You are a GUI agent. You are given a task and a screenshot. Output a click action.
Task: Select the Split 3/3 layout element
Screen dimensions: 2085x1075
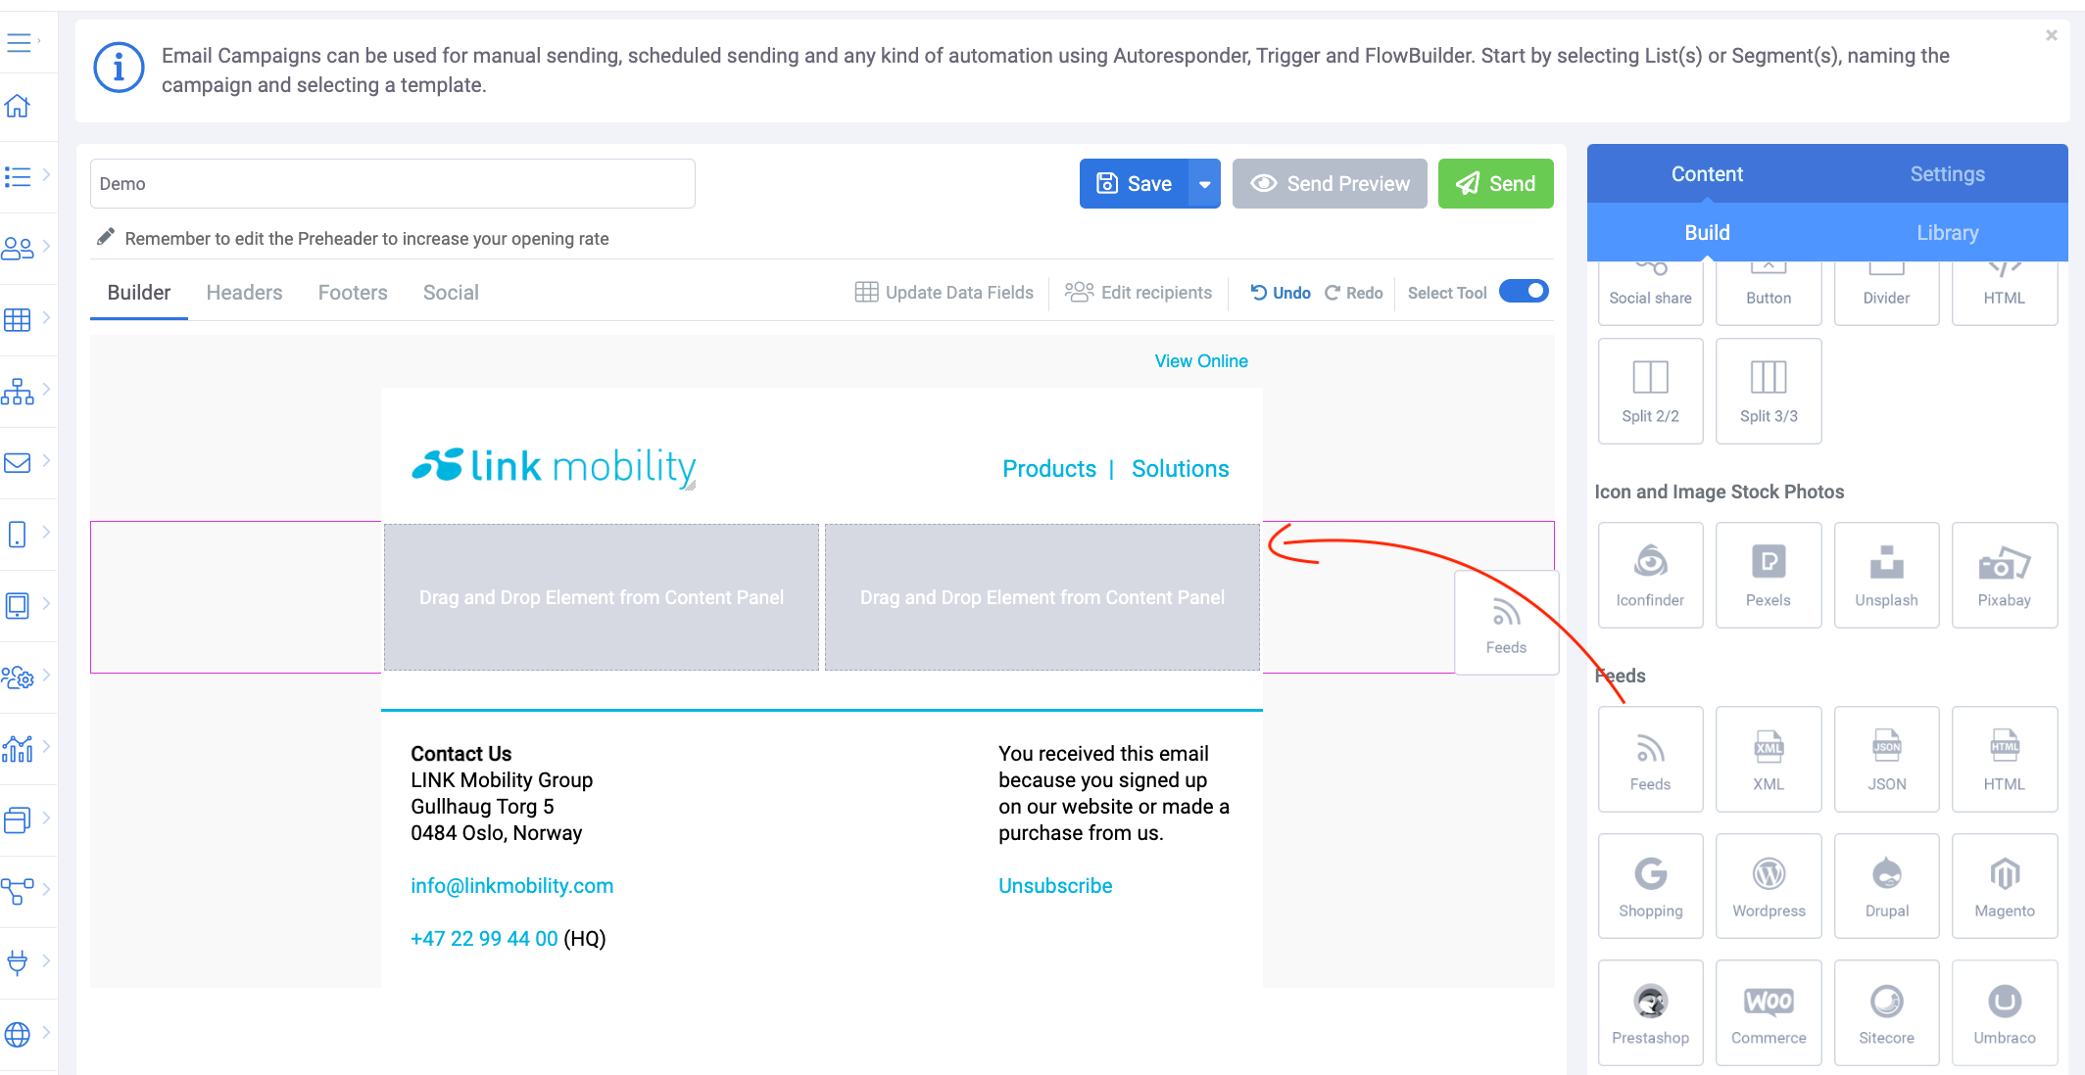coord(1768,391)
